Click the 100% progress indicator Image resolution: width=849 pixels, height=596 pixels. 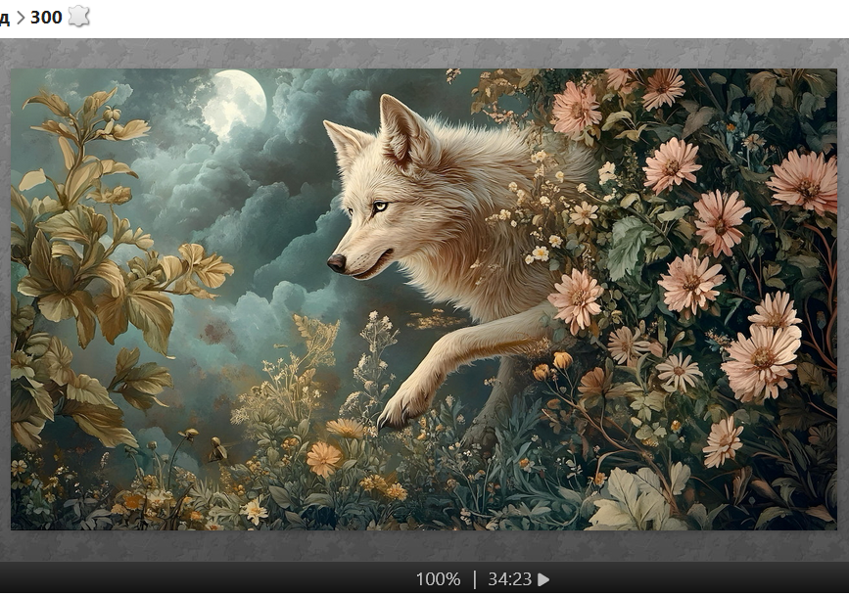coord(438,579)
